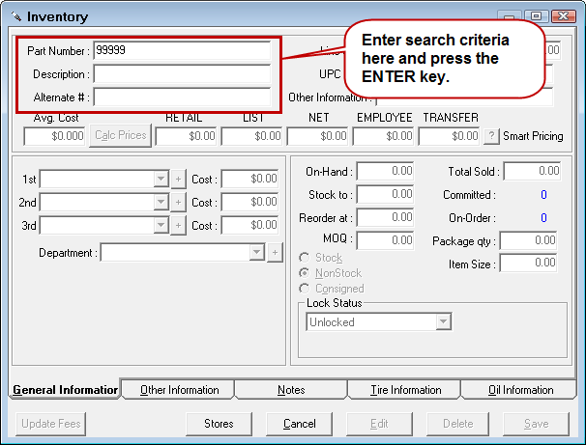The width and height of the screenshot is (586, 445).
Task: Click the Smart Pricing question mark button
Action: (x=491, y=136)
